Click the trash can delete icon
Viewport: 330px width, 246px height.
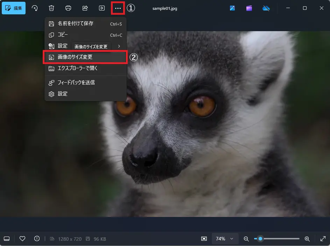51,8
